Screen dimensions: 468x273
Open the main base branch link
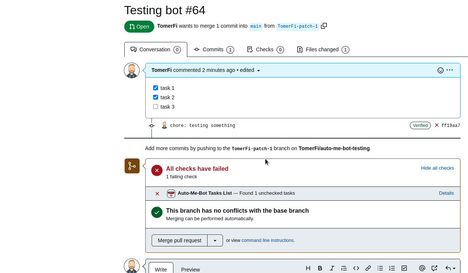coord(256,26)
